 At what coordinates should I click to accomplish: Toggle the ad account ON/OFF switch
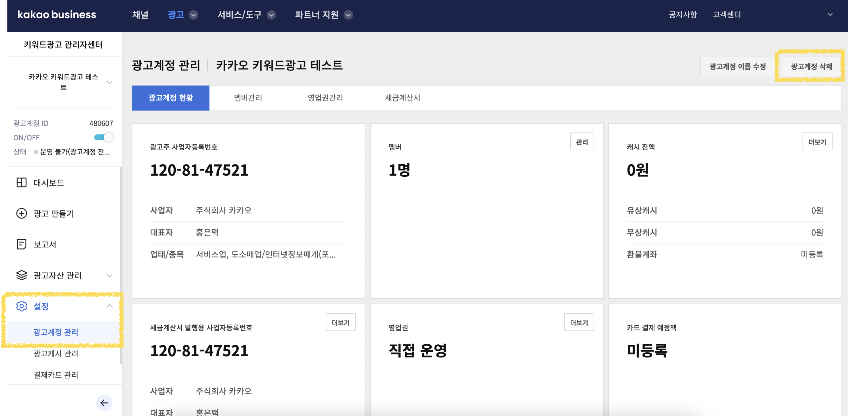tap(103, 137)
